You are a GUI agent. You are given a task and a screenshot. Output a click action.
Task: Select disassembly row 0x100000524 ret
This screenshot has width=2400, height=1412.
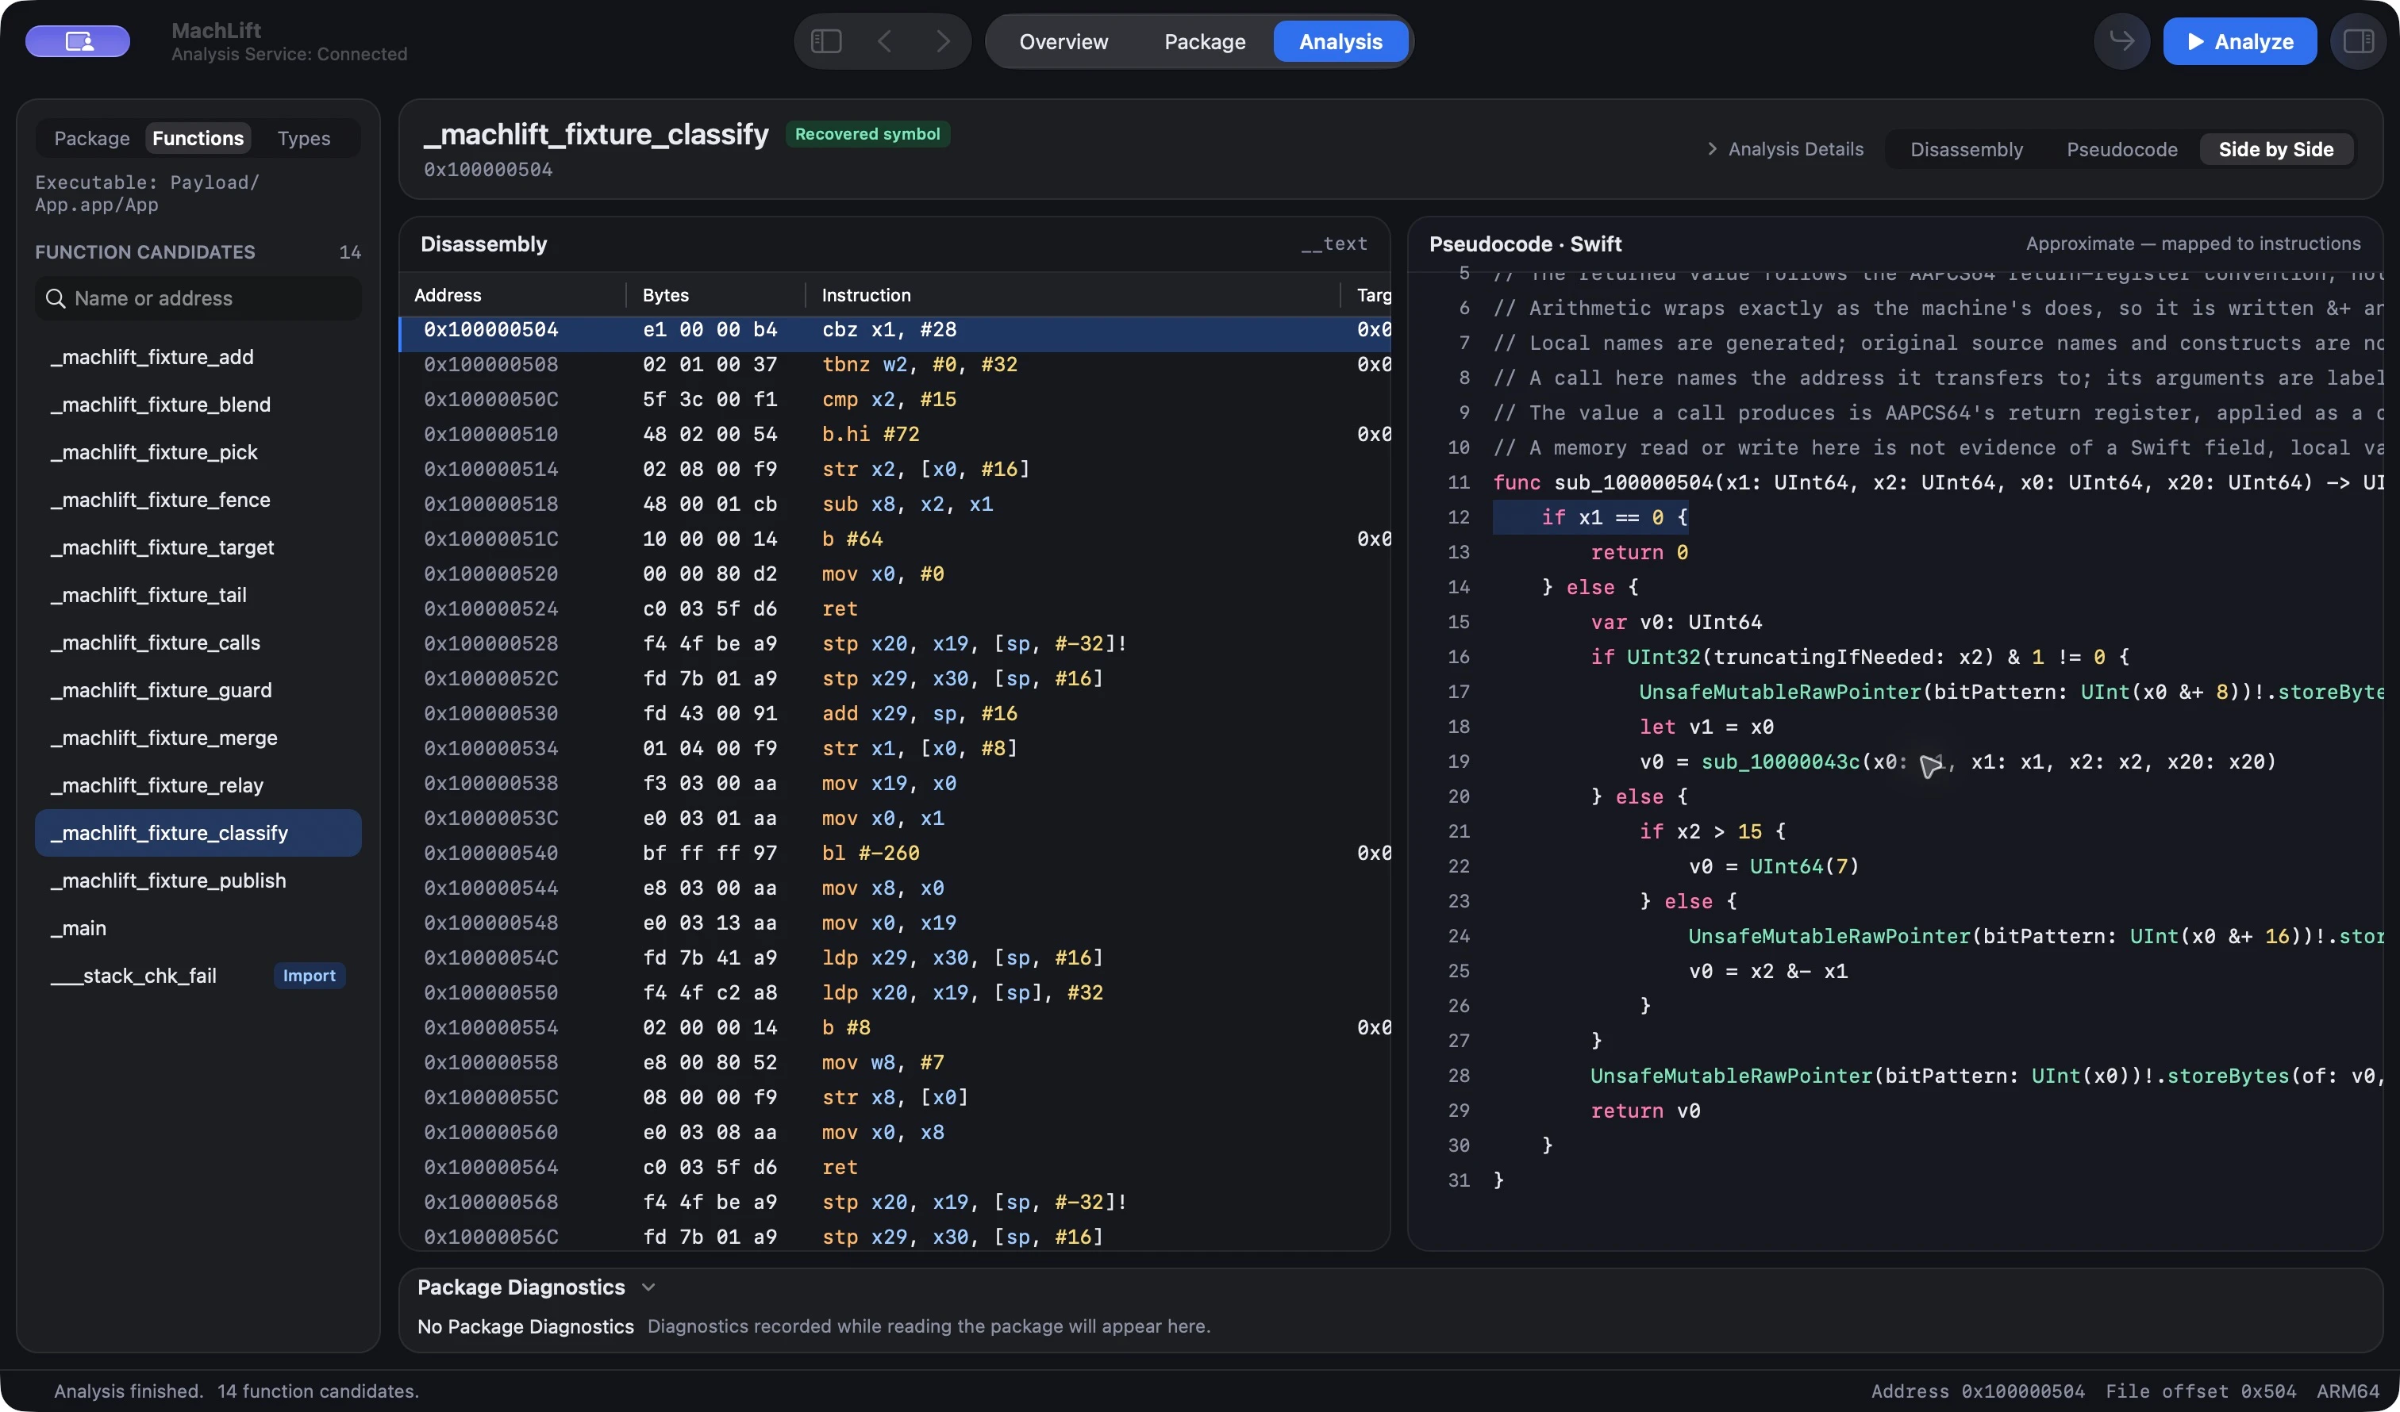[894, 608]
